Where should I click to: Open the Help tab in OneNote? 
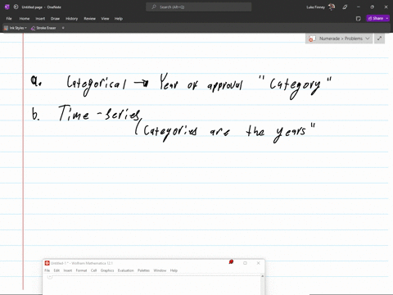(x=119, y=19)
